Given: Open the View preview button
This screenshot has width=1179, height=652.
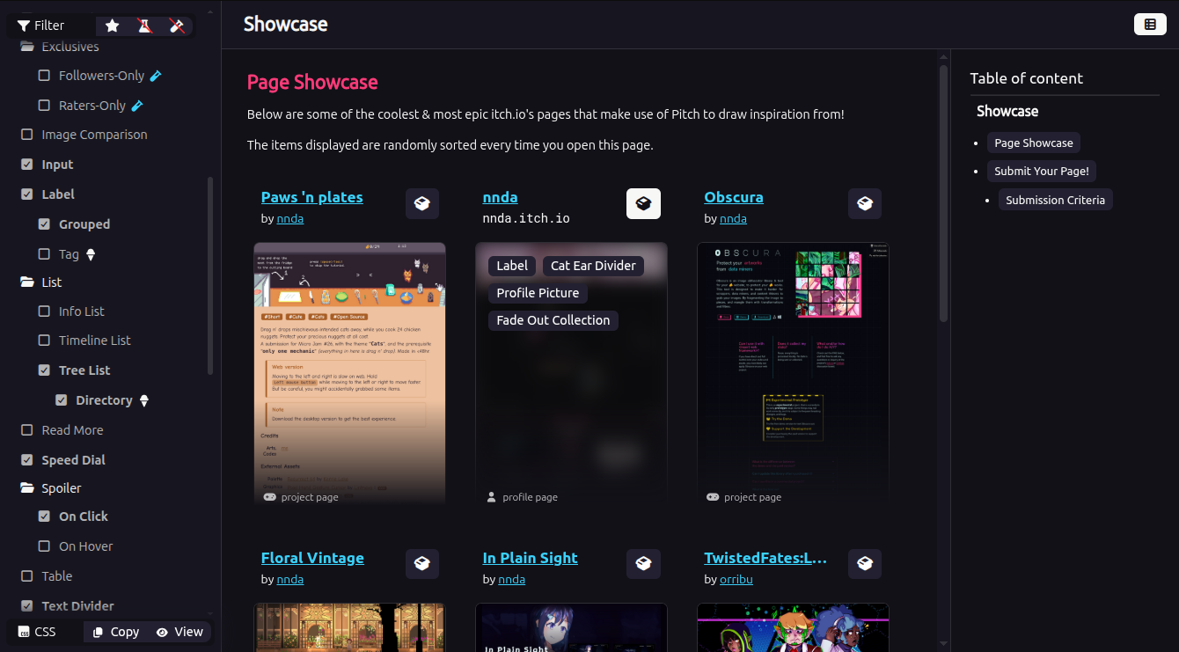Looking at the screenshot, I should pos(179,632).
